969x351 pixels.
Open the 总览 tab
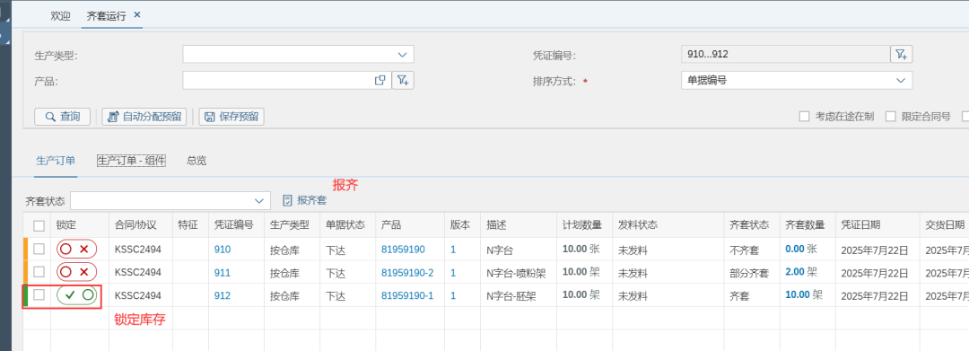coord(196,161)
